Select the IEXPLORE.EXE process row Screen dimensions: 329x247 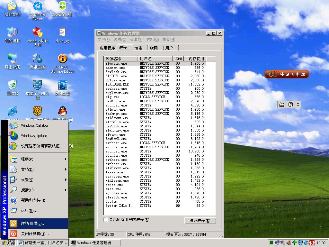pos(117,84)
